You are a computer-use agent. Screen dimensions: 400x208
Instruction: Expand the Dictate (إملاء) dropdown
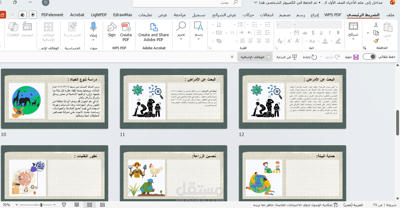click(x=93, y=39)
